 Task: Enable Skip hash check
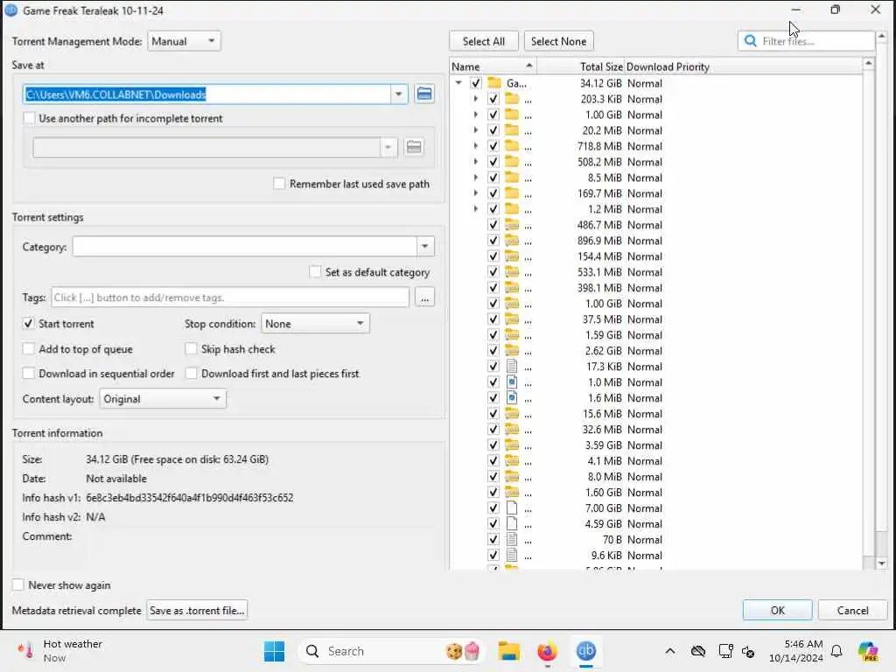tap(192, 348)
